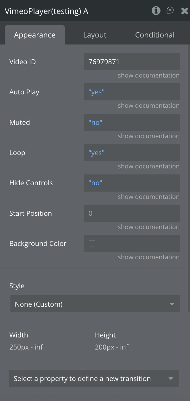This screenshot has width=190, height=401.
Task: Edit the Auto Play "yes" value
Action: tap(132, 92)
